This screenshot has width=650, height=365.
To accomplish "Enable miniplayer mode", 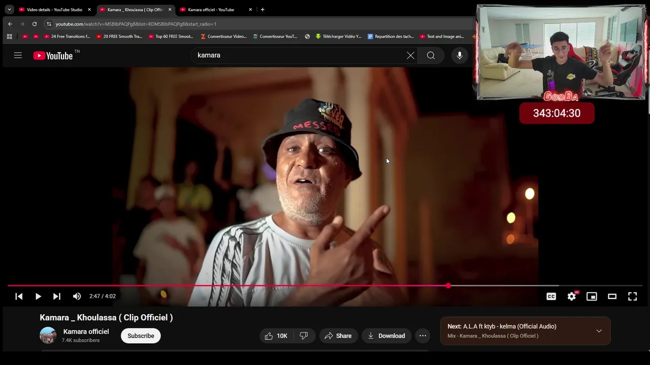I will [592, 297].
